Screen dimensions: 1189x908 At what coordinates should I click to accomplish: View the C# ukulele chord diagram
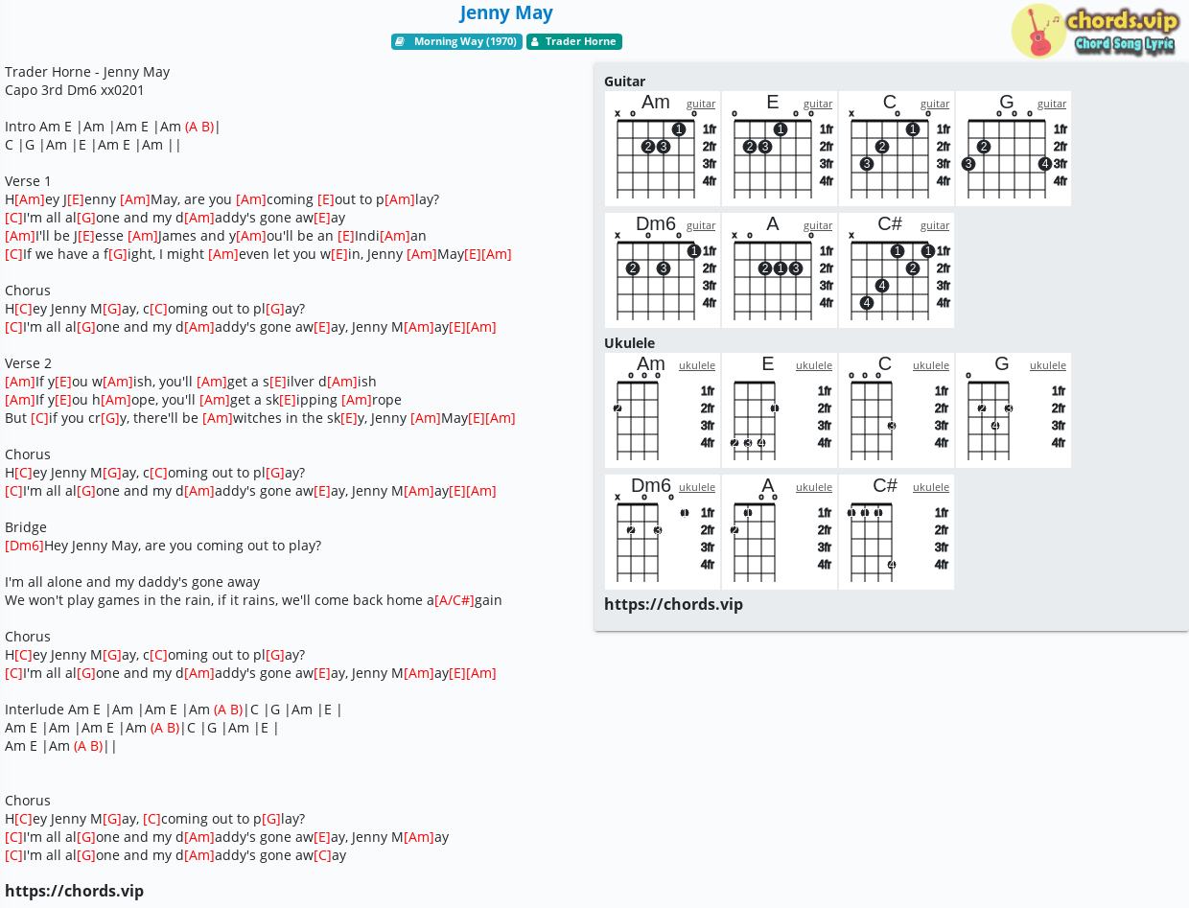[897, 532]
